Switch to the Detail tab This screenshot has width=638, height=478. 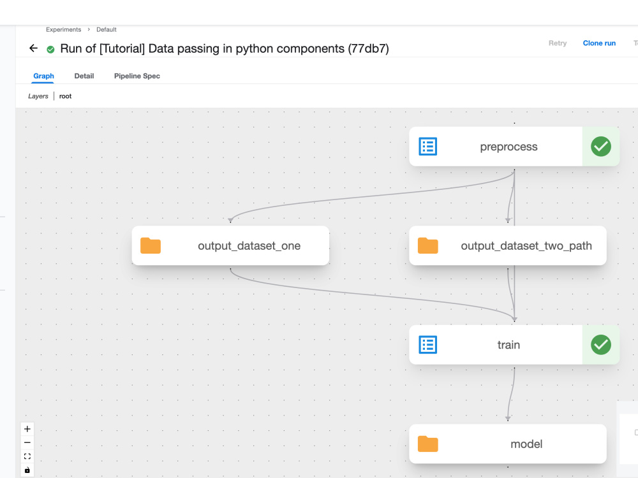(84, 75)
